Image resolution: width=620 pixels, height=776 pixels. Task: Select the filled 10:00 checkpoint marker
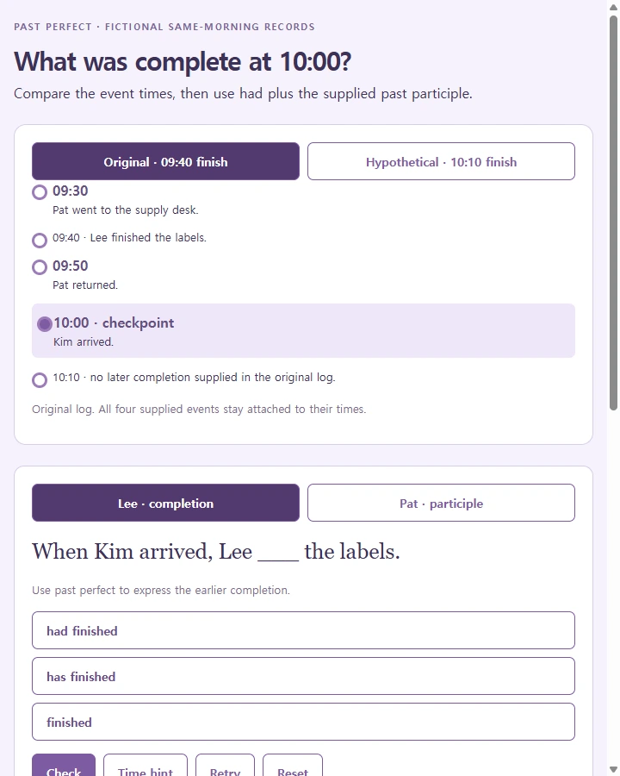tap(45, 324)
